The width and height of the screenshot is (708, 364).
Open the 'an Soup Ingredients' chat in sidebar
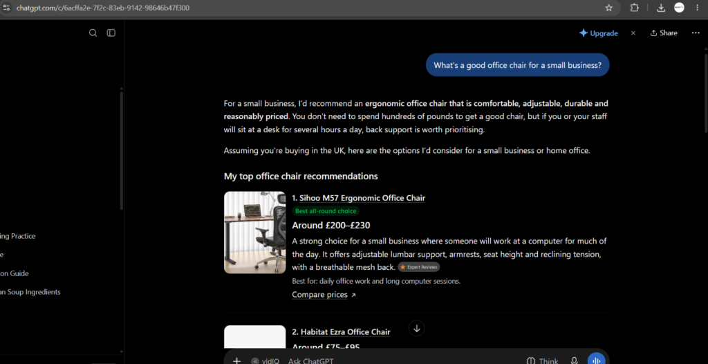[x=30, y=292]
